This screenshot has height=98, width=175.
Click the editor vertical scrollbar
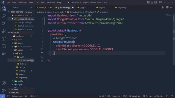point(174,39)
